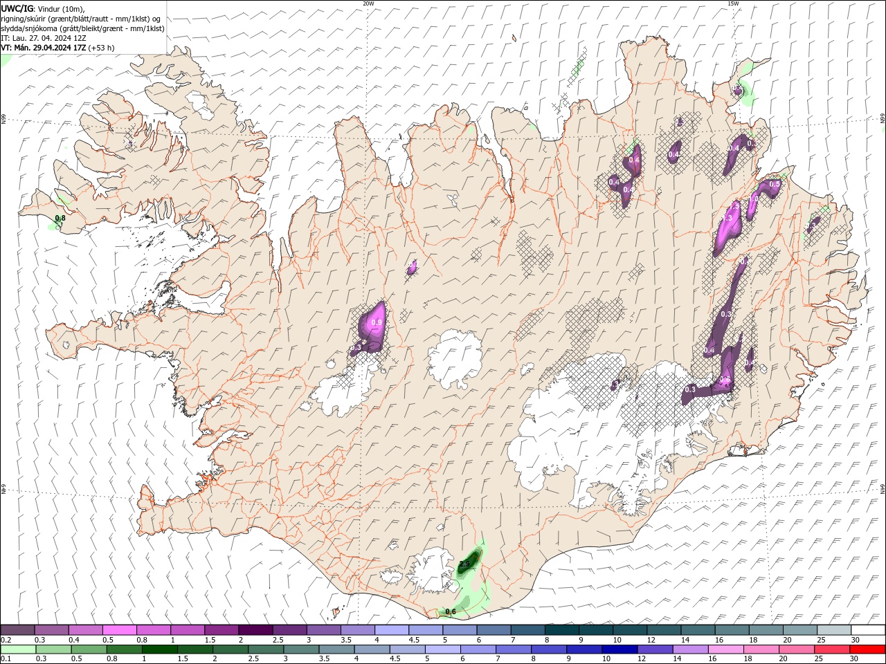Click the '0.6' value at the south coast
This screenshot has height=664, width=886.
[451, 611]
